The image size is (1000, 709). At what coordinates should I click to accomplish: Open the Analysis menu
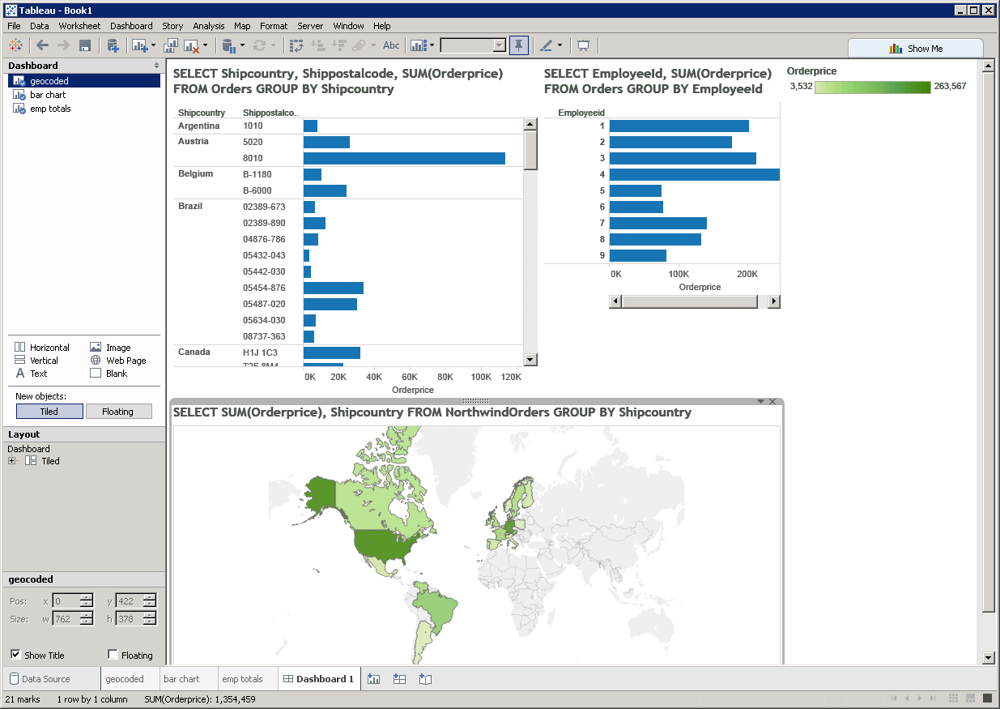pyautogui.click(x=209, y=26)
